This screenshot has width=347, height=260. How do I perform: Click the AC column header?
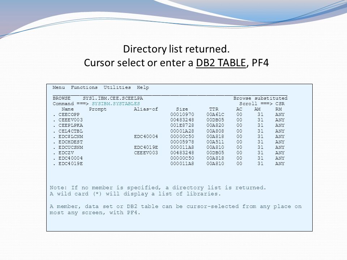239,109
